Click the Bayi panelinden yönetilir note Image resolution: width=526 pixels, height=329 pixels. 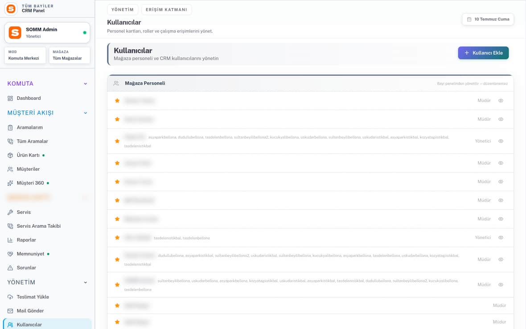[x=473, y=83]
